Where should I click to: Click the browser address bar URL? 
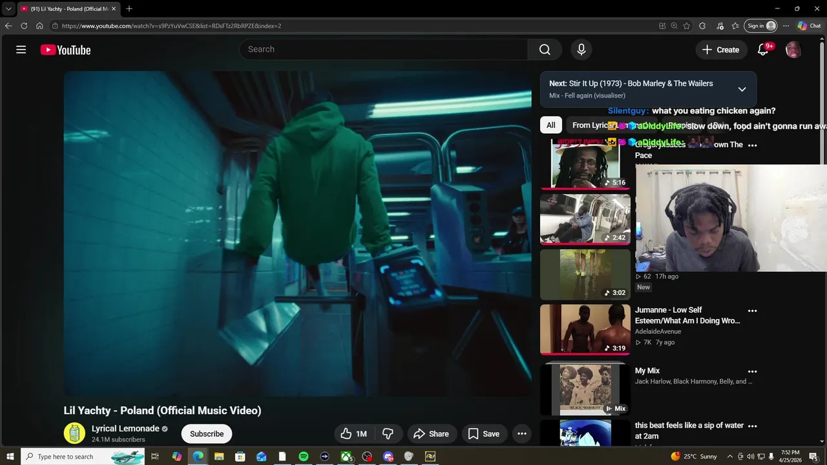pos(171,26)
